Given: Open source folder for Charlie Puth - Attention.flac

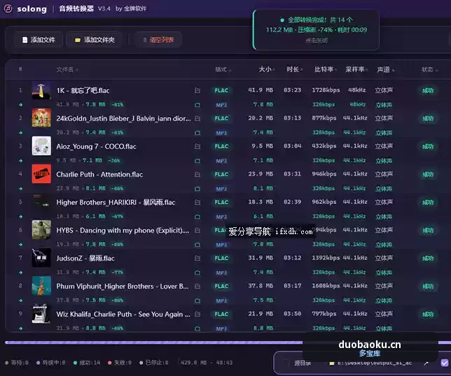Looking at the screenshot, I should coord(197,174).
